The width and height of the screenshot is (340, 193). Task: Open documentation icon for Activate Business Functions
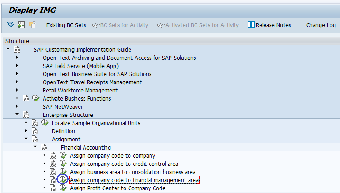pyautogui.click(x=26, y=98)
